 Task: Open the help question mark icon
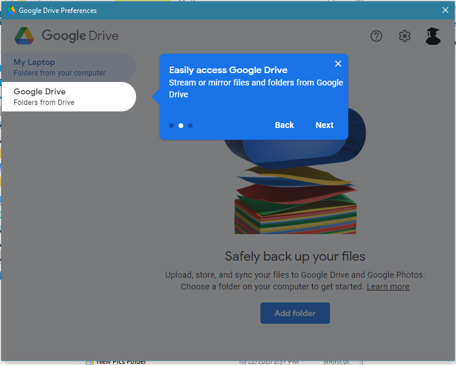coord(376,36)
